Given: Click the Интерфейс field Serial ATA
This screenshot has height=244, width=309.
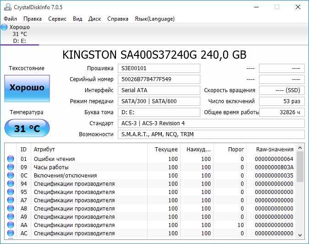Looking at the screenshot, I should (x=159, y=90).
